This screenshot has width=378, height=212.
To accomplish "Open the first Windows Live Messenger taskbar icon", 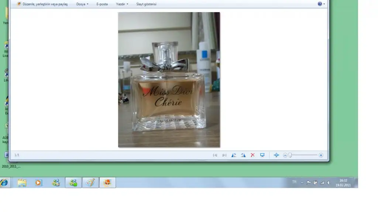I will [56, 183].
